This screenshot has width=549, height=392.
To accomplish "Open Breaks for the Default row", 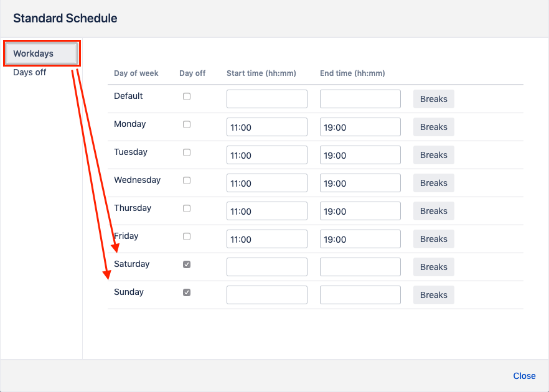I will tap(433, 99).
